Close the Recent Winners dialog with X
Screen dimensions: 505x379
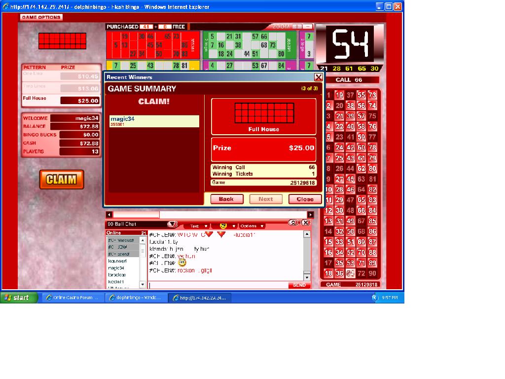click(319, 77)
